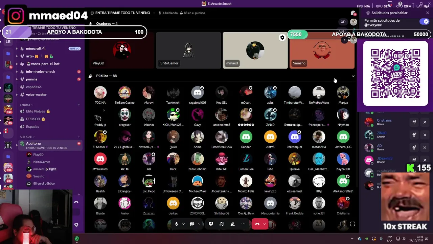Screen dimensions: 433x244
Task: Open TioSam Casino's audience avatar
Action: [124, 93]
